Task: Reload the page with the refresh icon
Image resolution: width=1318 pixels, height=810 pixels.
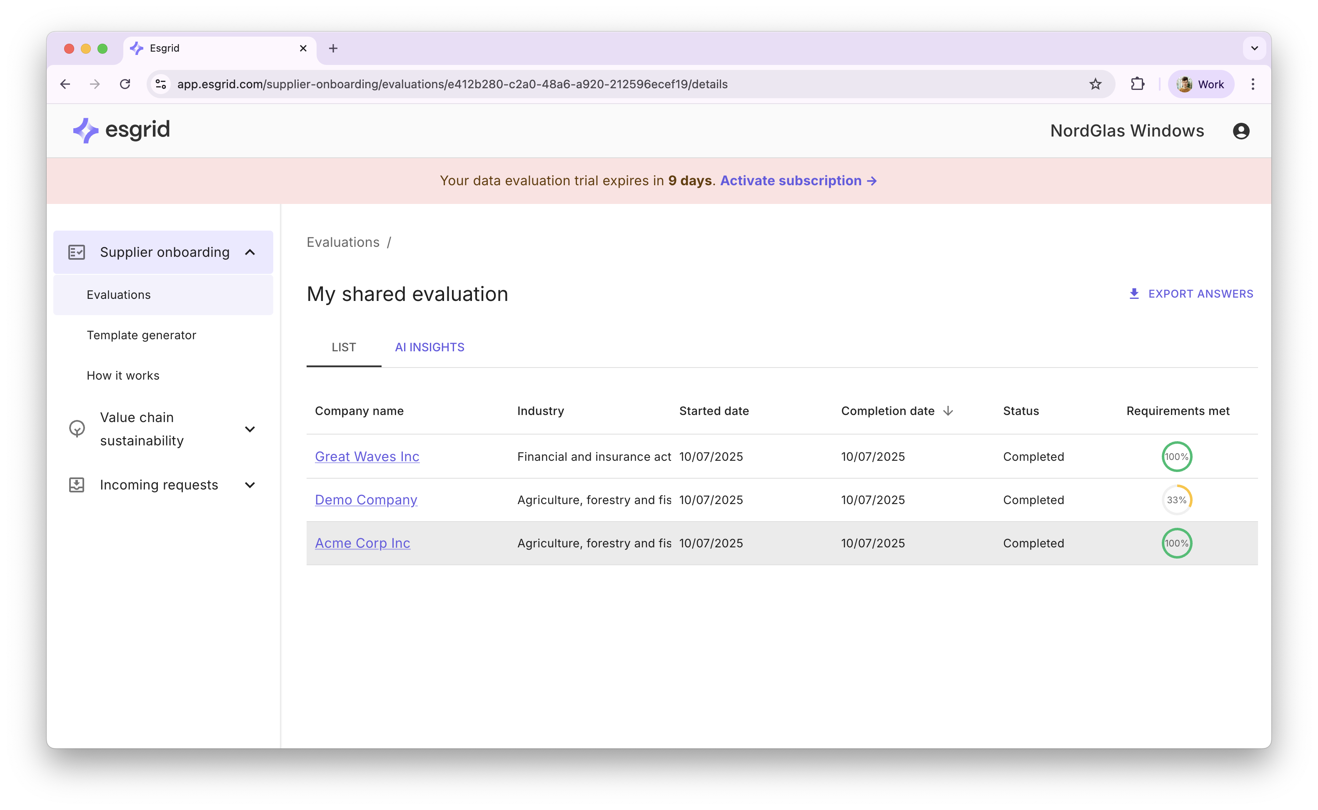Action: [125, 84]
